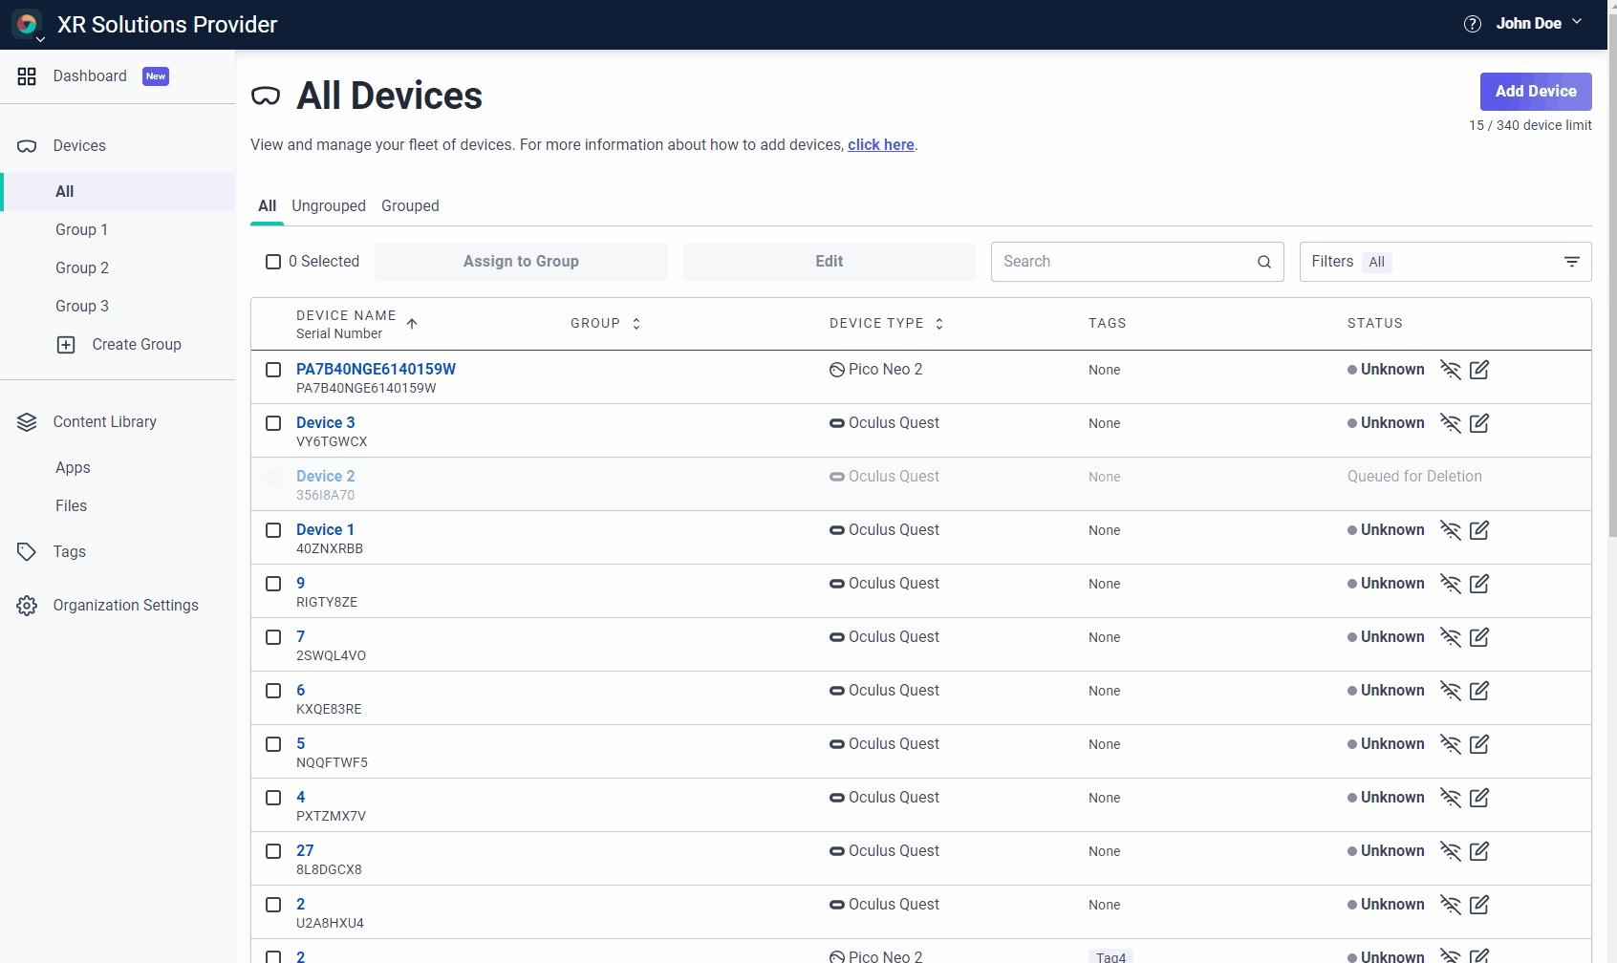Select the All tab above table
This screenshot has width=1617, height=963.
pyautogui.click(x=267, y=206)
